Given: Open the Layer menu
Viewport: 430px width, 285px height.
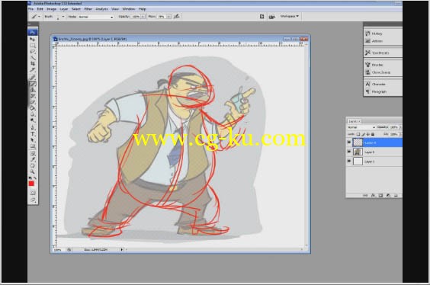Looking at the screenshot, I should pyautogui.click(x=64, y=9).
